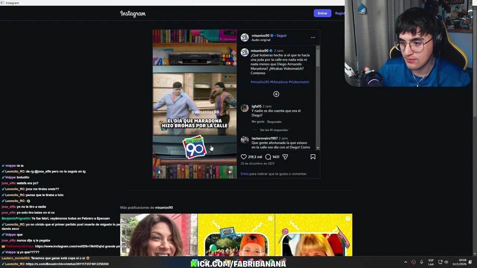Image resolution: width=477 pixels, height=268 pixels.
Task: Open the #Maradona hashtag
Action: [x=279, y=82]
